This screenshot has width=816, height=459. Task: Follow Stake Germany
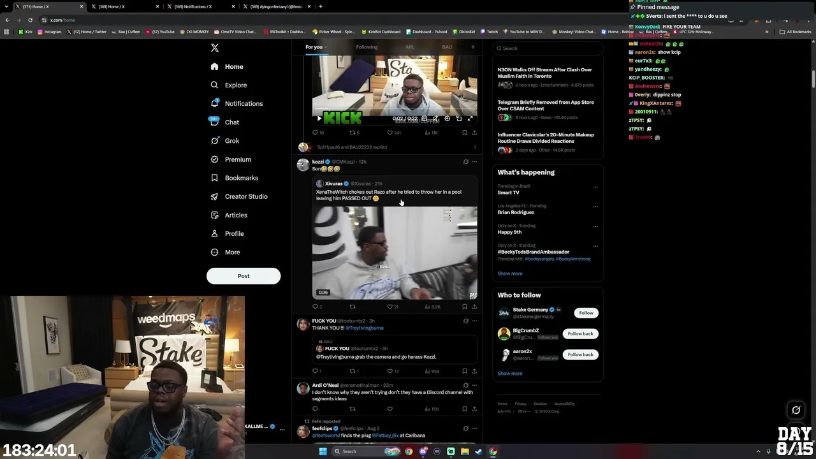(x=586, y=313)
